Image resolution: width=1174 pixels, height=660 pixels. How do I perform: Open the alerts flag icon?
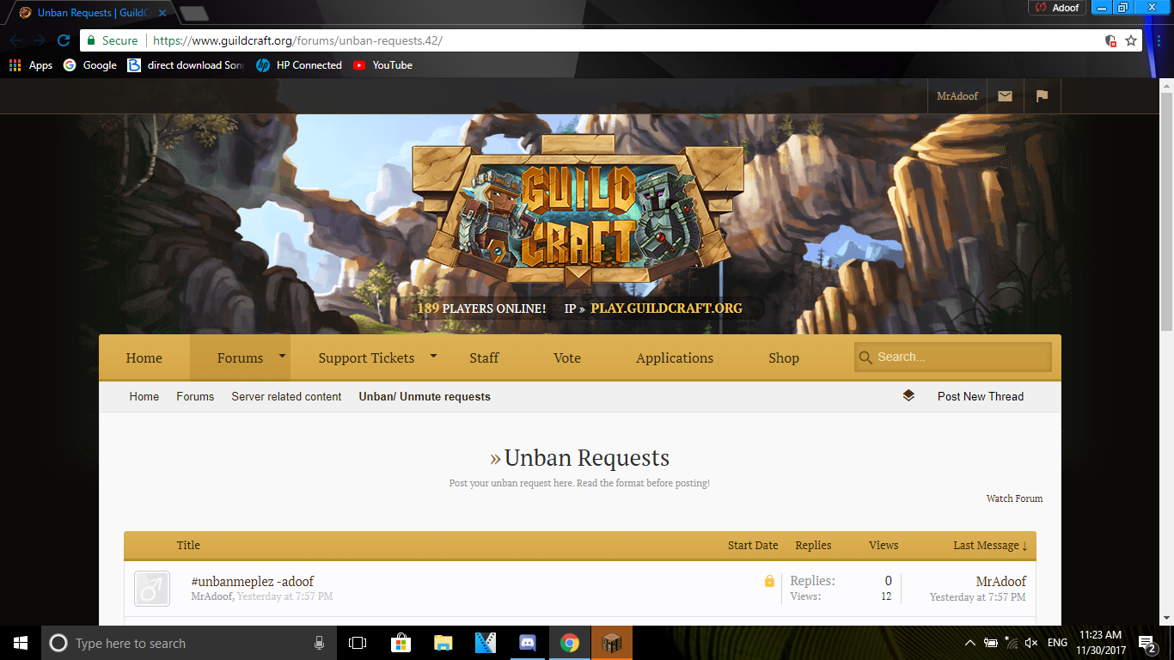(x=1042, y=96)
